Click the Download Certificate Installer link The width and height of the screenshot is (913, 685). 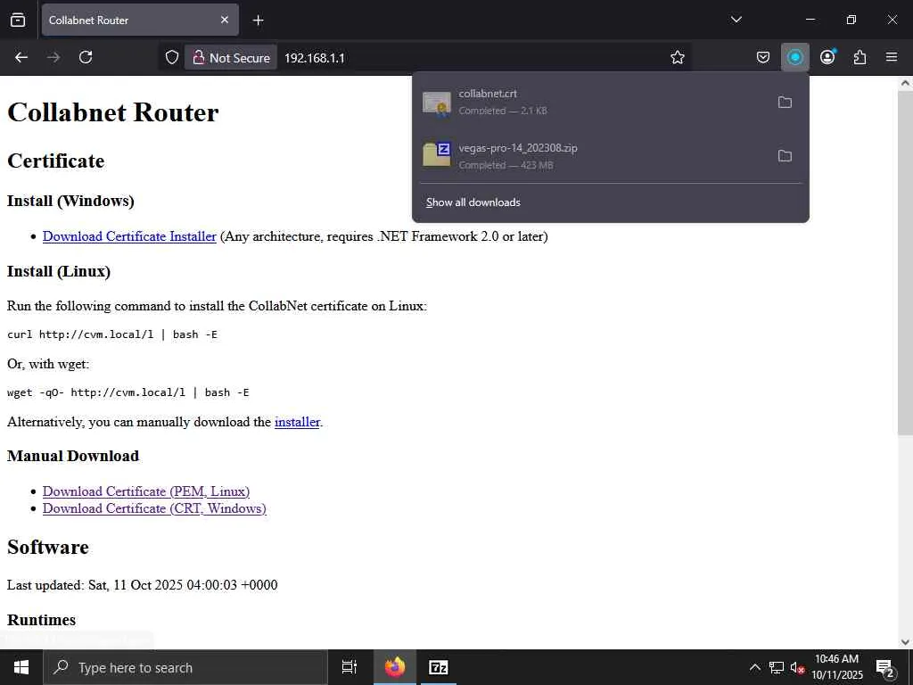click(x=129, y=236)
